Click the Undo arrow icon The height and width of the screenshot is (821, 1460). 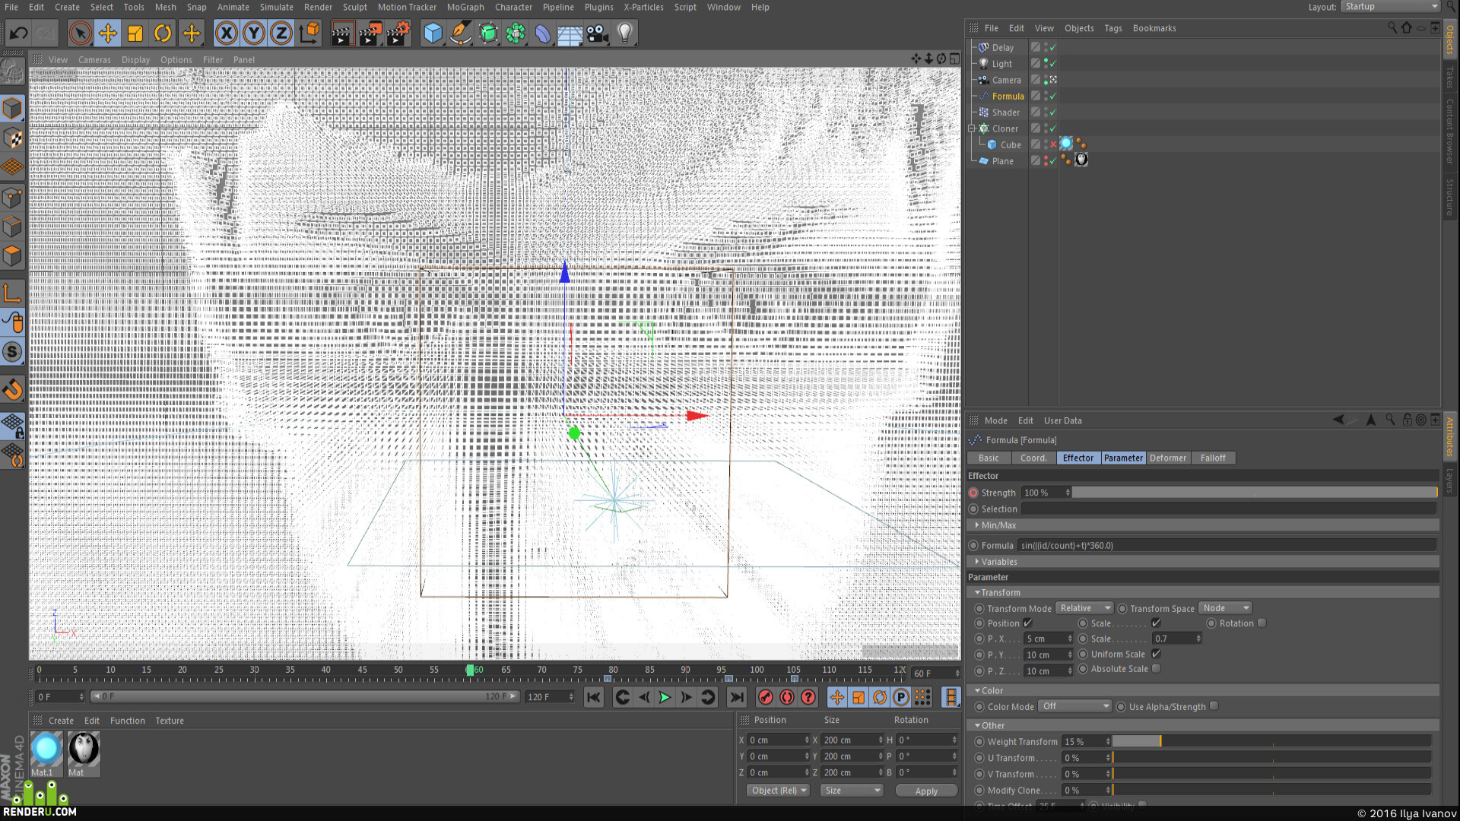(x=19, y=33)
